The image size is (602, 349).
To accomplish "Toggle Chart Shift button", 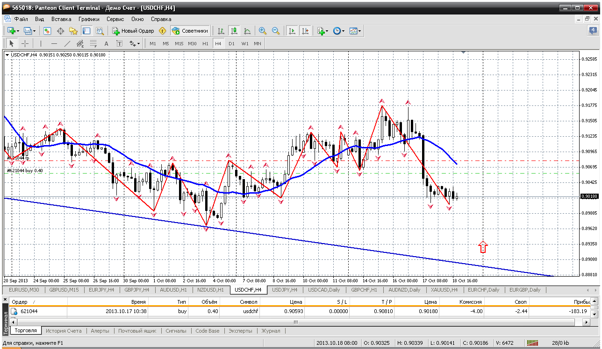I will coord(305,31).
